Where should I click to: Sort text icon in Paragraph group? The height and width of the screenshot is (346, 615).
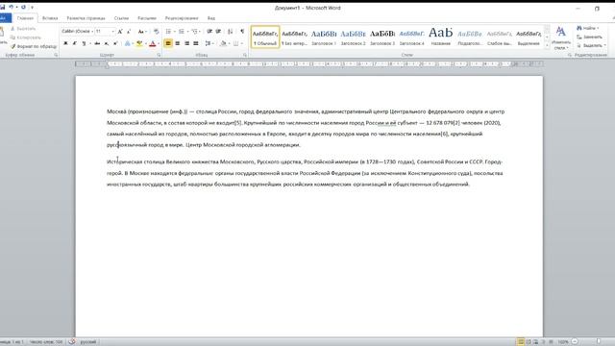(x=231, y=32)
